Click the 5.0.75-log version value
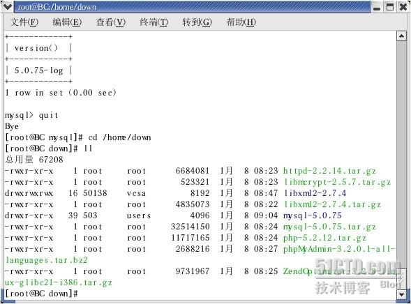The image size is (411, 304). click(39, 70)
